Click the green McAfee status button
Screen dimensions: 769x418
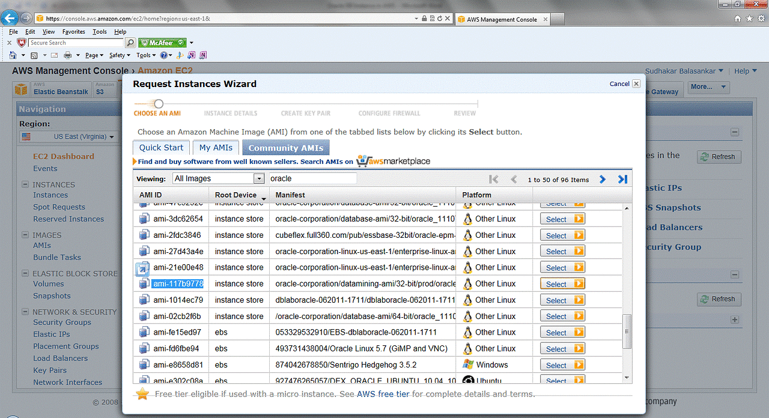162,43
